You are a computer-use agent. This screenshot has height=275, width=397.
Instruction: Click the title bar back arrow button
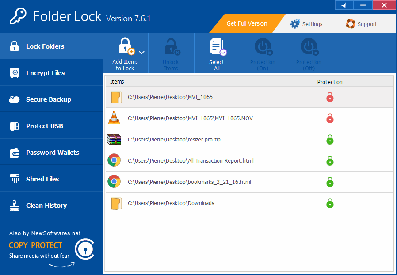(x=344, y=5)
